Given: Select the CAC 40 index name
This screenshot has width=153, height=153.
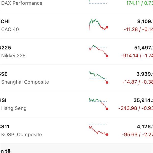Looking at the screenshot, I should (10, 29).
